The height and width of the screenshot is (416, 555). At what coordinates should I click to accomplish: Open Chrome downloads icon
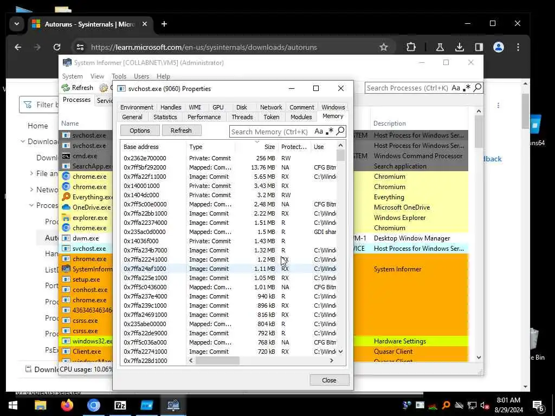pyautogui.click(x=460, y=47)
